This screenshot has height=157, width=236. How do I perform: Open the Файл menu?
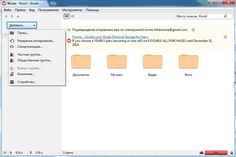[7, 10]
